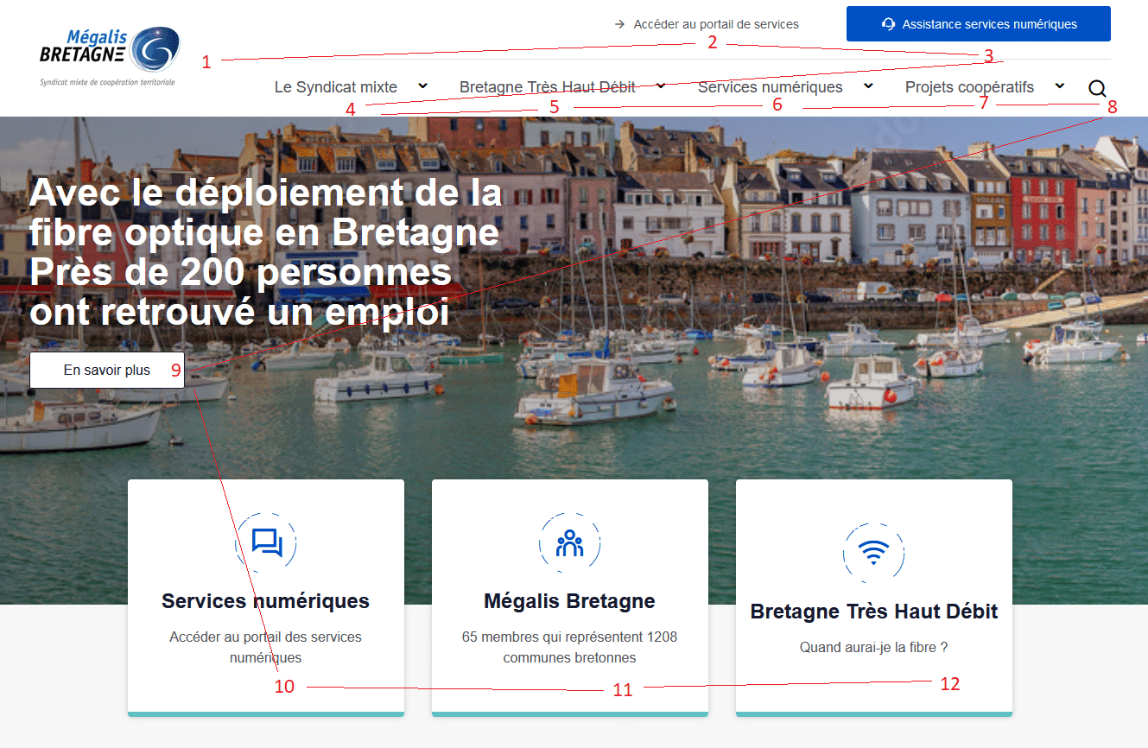The image size is (1148, 748).
Task: Open Bretagne Très Haut Débit card title
Action: pos(874,612)
